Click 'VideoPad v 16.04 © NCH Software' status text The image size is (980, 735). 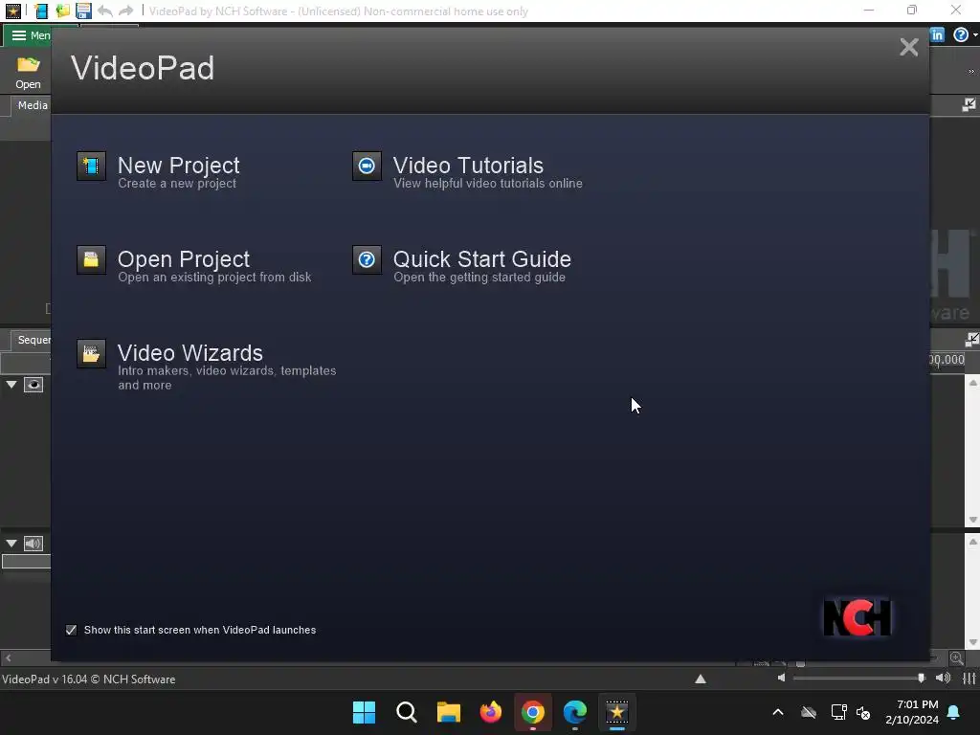pos(89,679)
